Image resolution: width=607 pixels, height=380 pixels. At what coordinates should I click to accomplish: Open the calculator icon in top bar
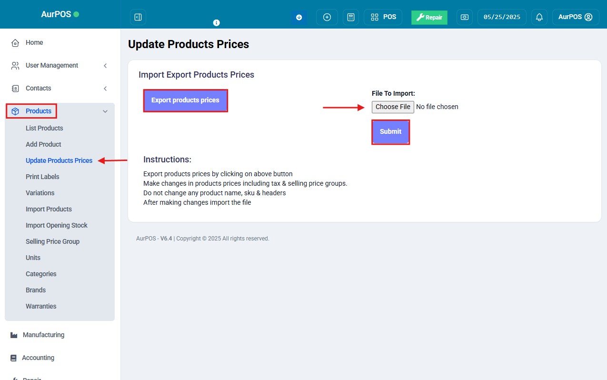(x=351, y=17)
